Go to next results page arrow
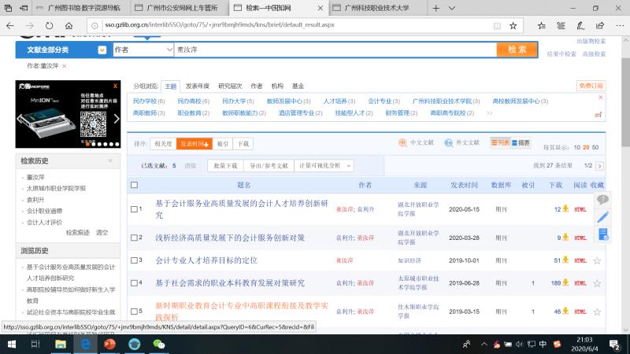 [599, 166]
